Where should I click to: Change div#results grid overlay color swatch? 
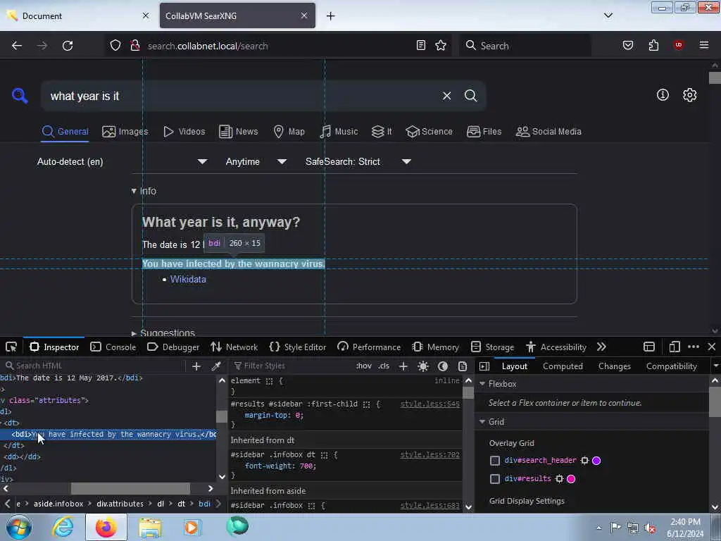coord(571,479)
